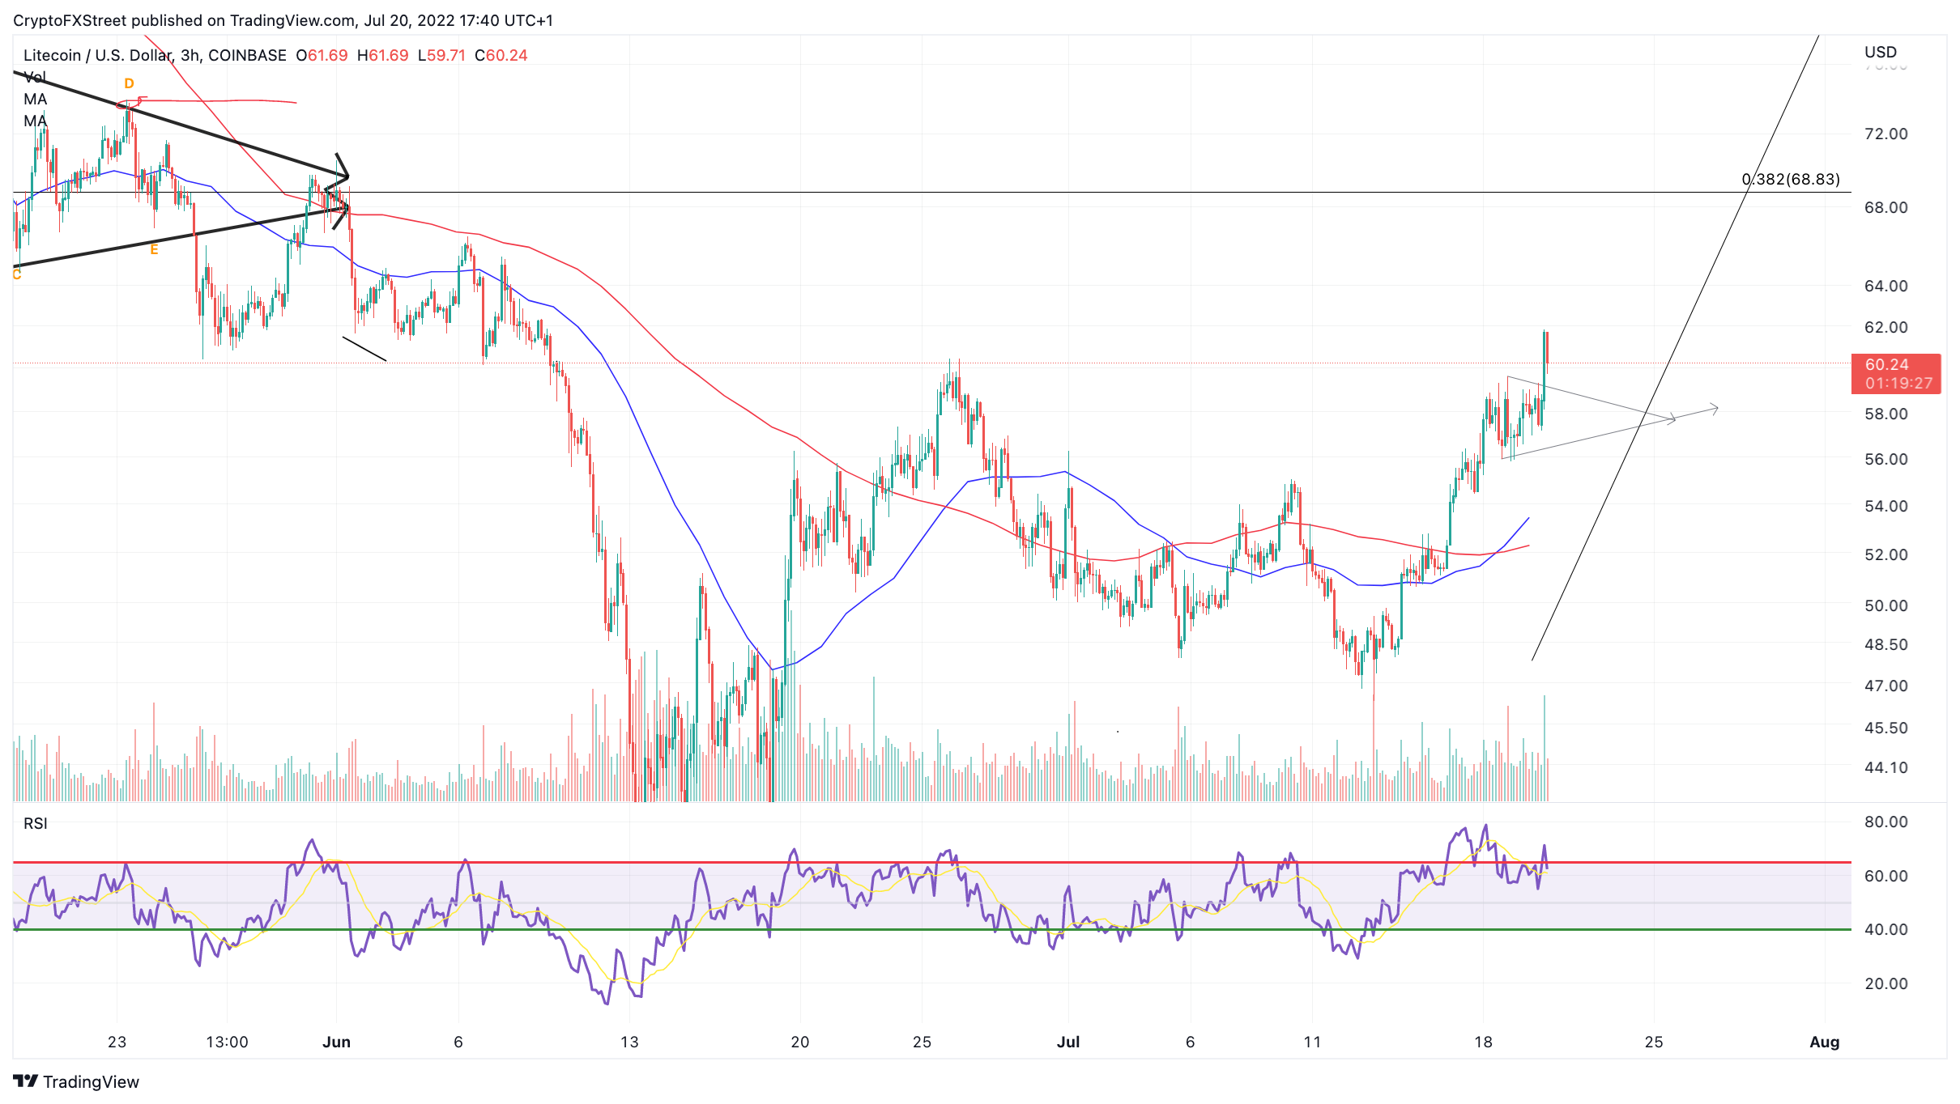Click the 0.382(68.83) Fibonacci level label
This screenshot has height=1104, width=1960.
(1791, 179)
